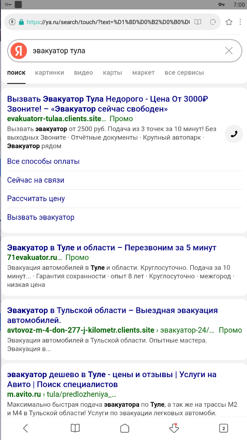247x440 pixels.
Task: Go back with browser back arrow
Action: coord(26,428)
